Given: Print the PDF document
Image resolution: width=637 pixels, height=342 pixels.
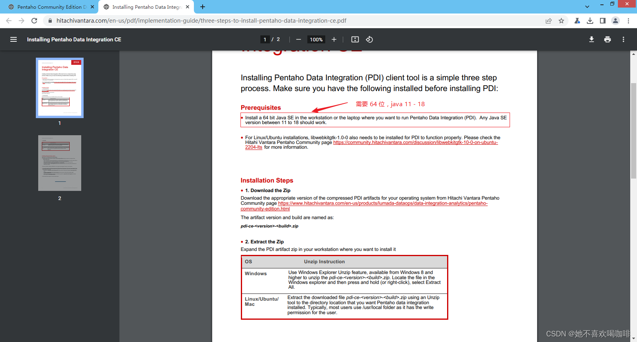Looking at the screenshot, I should 607,39.
